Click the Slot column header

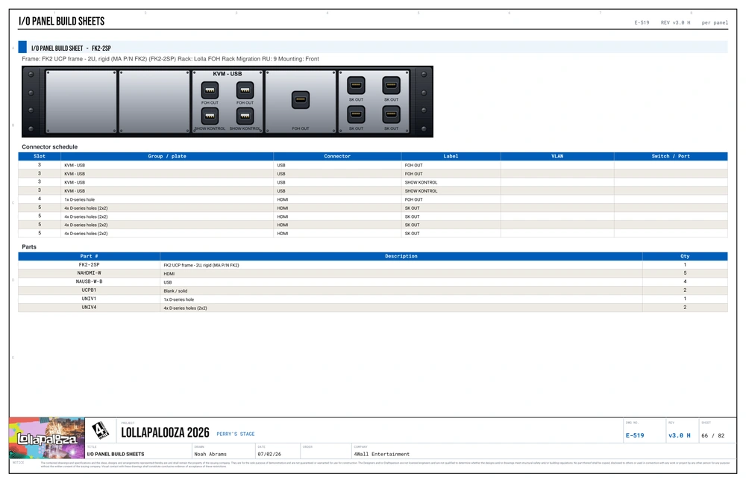coord(40,156)
